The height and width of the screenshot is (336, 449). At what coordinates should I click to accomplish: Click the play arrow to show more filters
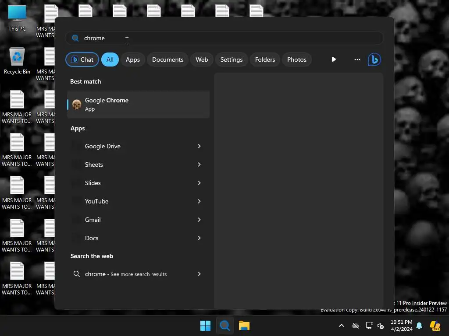point(334,59)
